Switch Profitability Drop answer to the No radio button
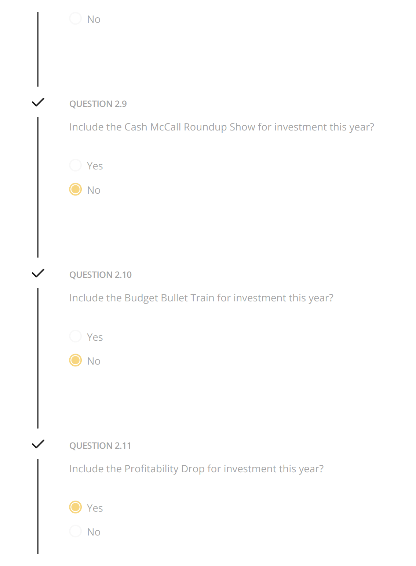Screen dimensions: 416x566 [76, 531]
